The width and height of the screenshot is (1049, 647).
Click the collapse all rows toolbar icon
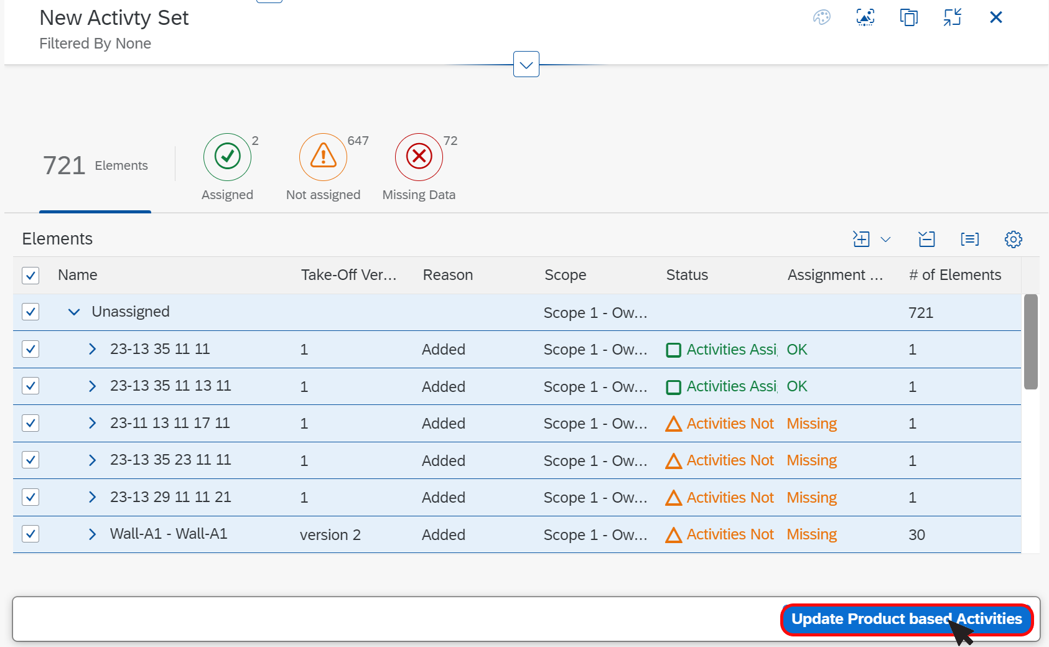coord(926,239)
